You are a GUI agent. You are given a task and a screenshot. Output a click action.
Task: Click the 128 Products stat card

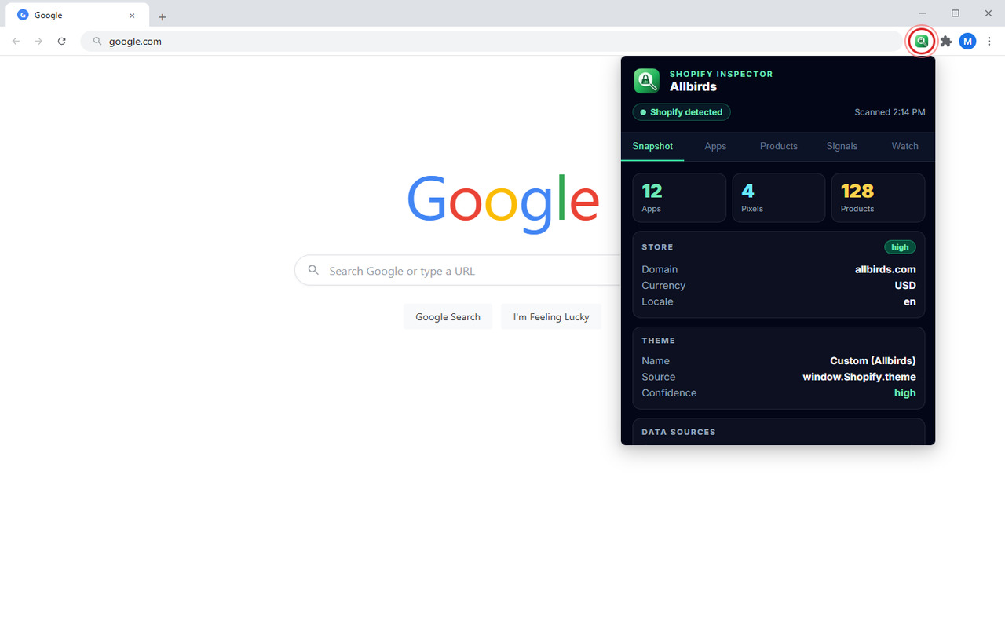[x=878, y=198]
